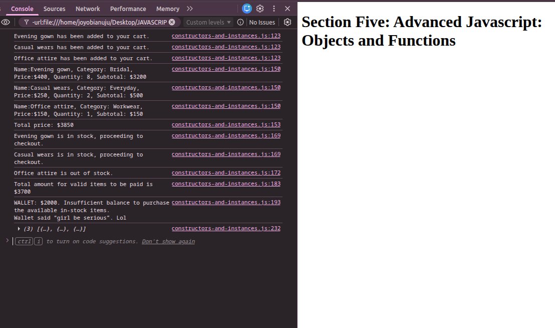
Task: Open source link for Office attire out of stock
Action: 226,173
